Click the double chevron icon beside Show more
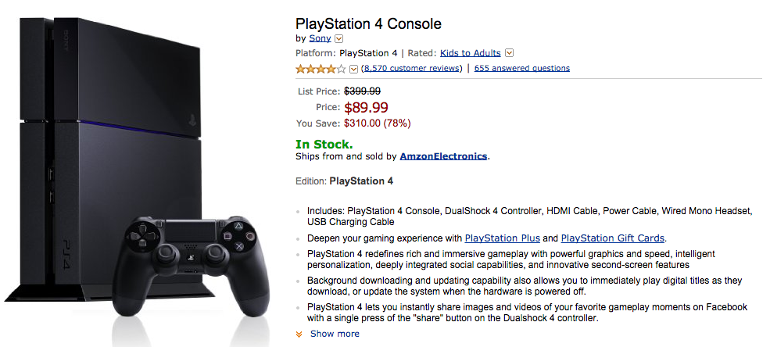770x347 pixels. (x=299, y=334)
